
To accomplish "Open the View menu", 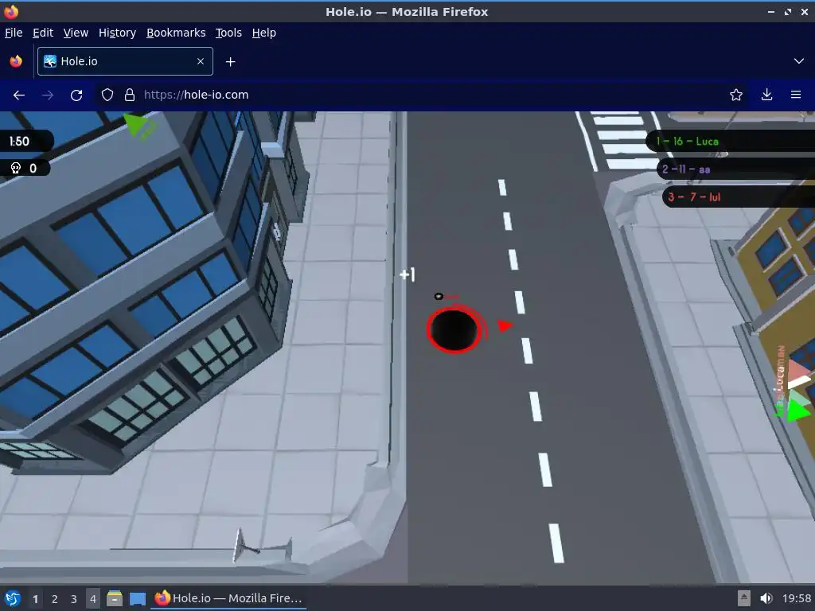I will 76,33.
